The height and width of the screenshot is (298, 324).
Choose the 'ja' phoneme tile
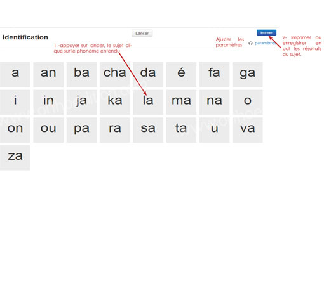[81, 102]
